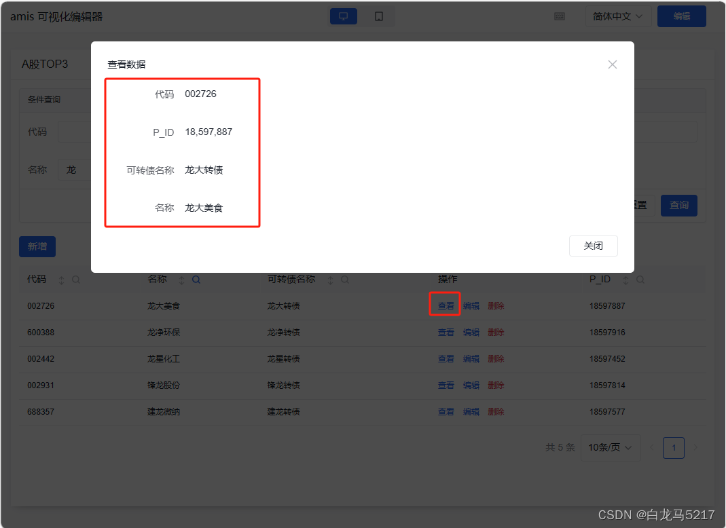The width and height of the screenshot is (726, 528).
Task: Sort the 代码 column
Action: click(x=61, y=280)
